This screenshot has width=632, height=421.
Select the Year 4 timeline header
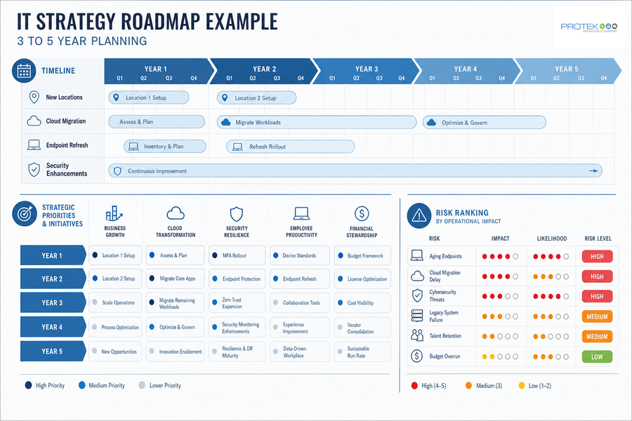(467, 72)
